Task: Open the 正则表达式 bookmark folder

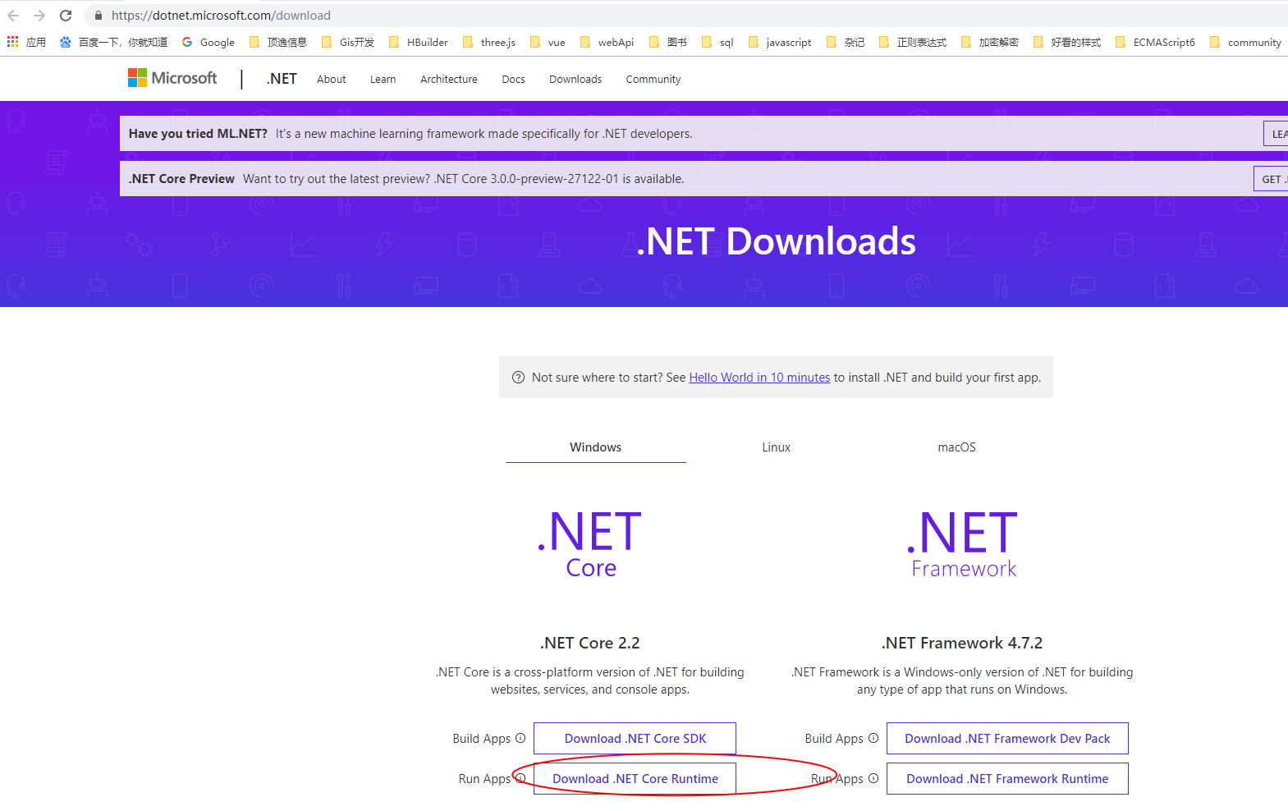Action: click(x=913, y=42)
